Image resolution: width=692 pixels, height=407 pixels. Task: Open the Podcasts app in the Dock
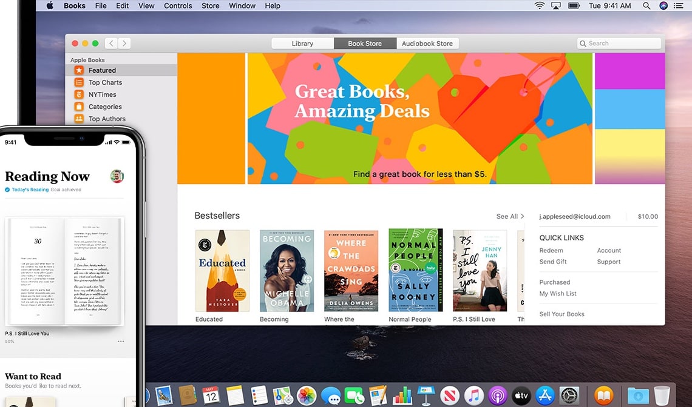click(498, 395)
